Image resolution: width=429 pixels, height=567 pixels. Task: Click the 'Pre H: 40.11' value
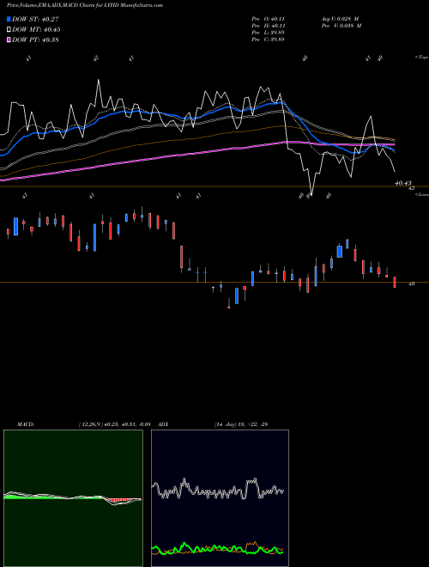(268, 26)
